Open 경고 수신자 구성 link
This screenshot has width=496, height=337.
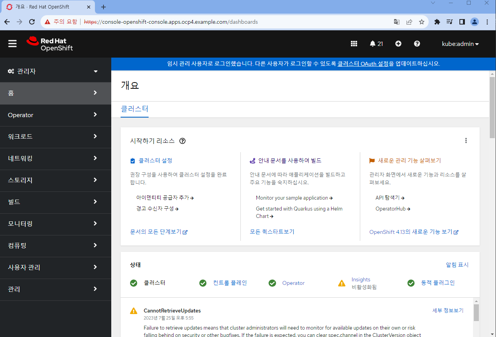[x=157, y=209]
